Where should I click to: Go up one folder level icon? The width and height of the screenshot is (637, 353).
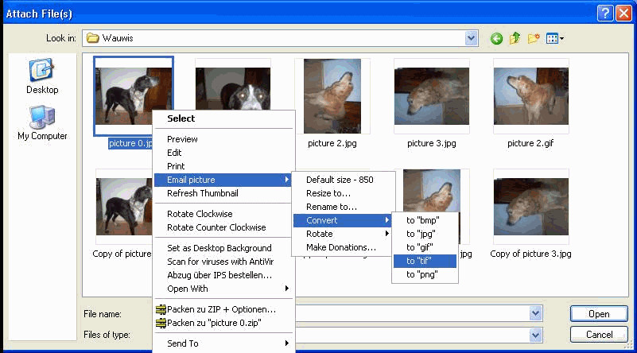pos(515,38)
